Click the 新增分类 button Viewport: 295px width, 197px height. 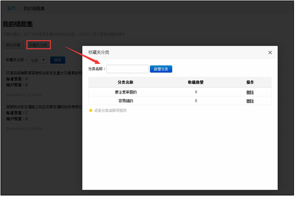(161, 69)
